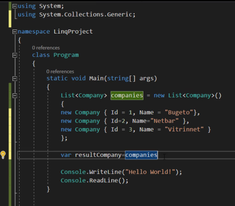
Task: Click the "Netbar" string literal
Action: [164, 121]
